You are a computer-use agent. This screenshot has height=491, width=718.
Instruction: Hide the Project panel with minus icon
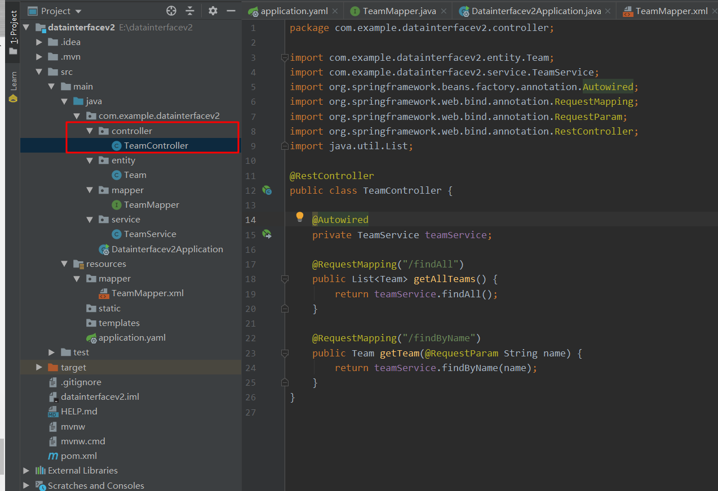click(231, 11)
